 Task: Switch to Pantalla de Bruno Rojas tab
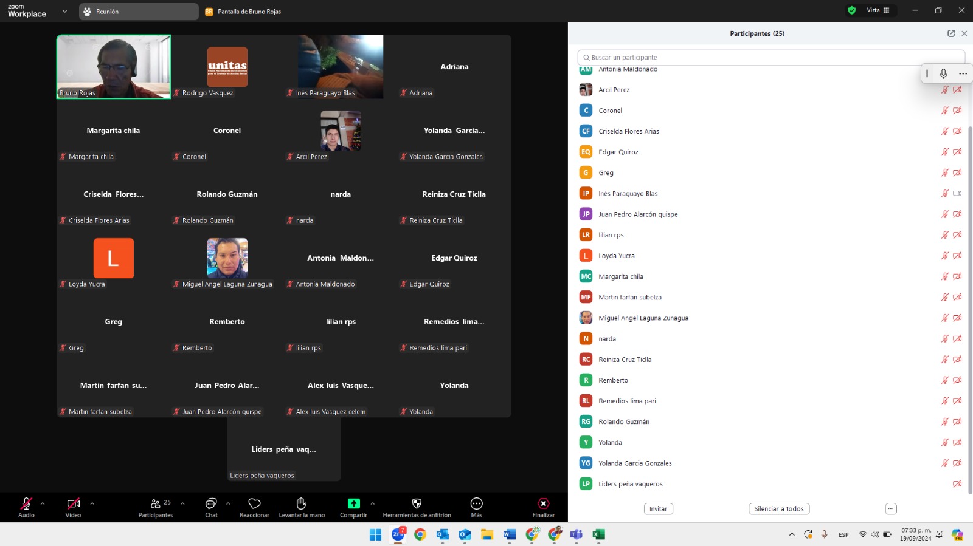[x=243, y=12]
